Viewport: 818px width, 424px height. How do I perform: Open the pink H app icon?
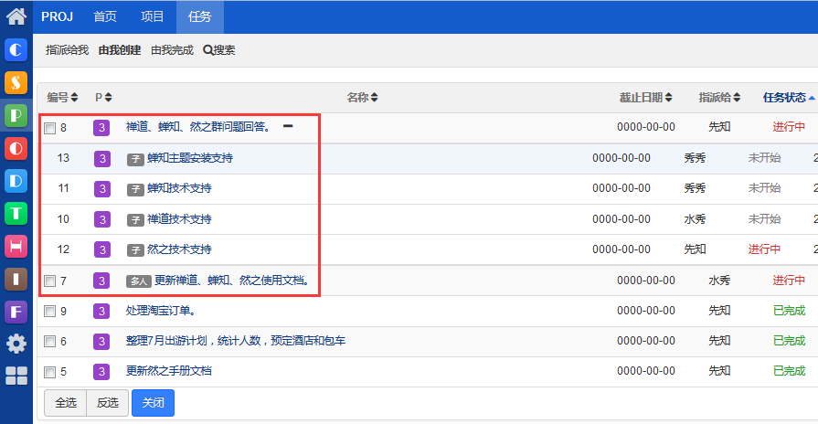tap(16, 246)
